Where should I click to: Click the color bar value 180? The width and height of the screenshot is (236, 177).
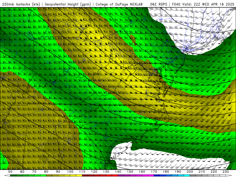166,172
